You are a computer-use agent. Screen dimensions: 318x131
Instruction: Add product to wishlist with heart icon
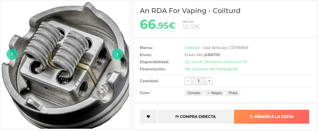coord(148,117)
